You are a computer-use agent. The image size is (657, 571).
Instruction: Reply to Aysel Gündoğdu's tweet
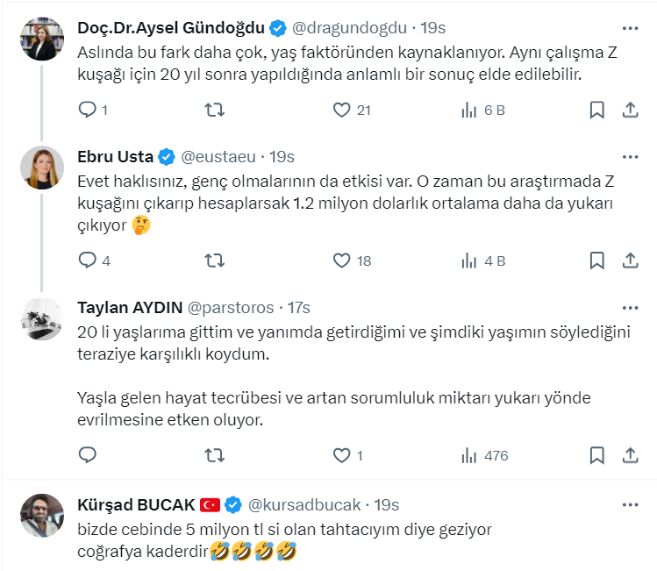tap(87, 110)
